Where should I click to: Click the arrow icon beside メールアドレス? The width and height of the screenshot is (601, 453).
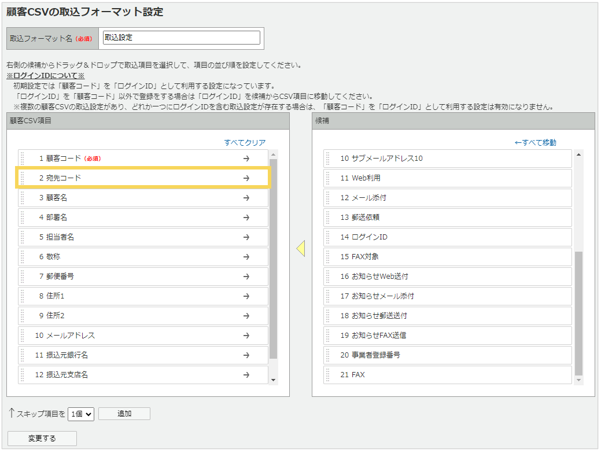coord(248,335)
